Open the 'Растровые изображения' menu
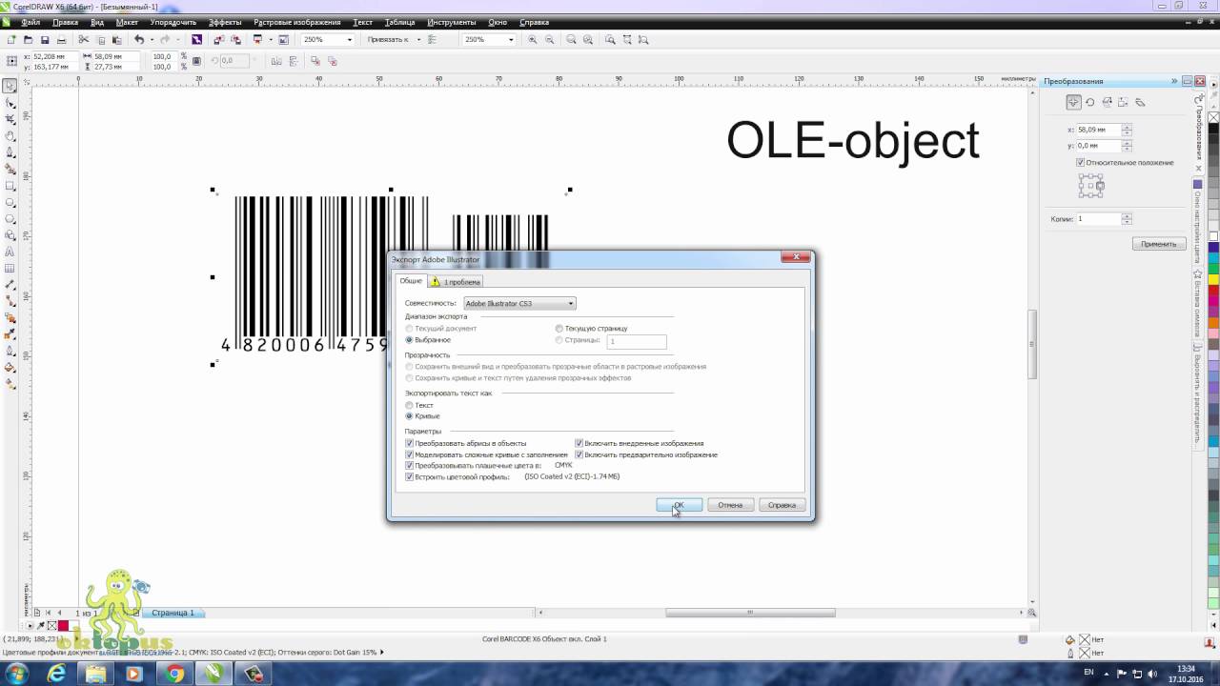The height and width of the screenshot is (686, 1220). [x=297, y=22]
